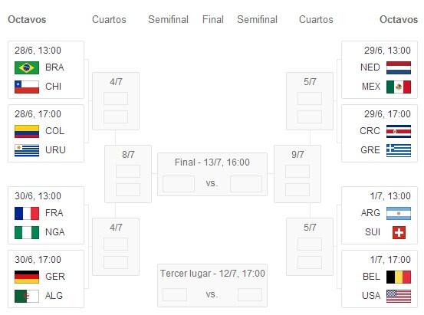Click the Brazil flag icon
Viewport: 424px width, 315px height.
(27, 67)
